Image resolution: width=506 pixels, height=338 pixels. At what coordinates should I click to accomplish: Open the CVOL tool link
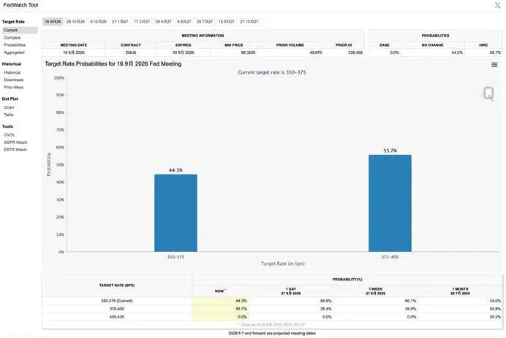tap(10, 135)
